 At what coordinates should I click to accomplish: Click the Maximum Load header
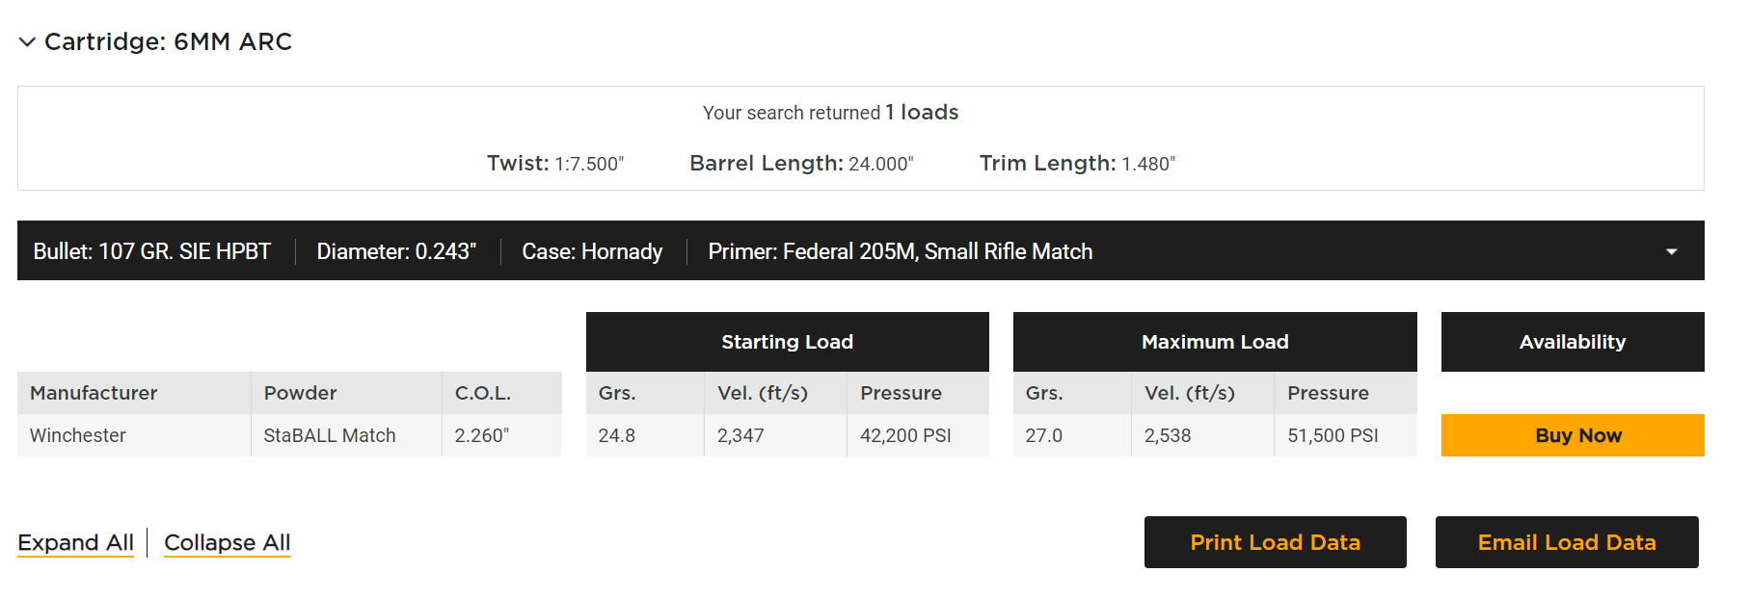point(1215,342)
